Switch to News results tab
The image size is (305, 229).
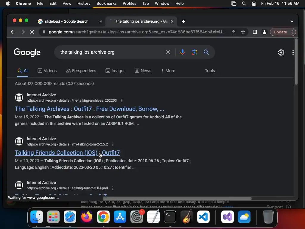tap(143, 71)
